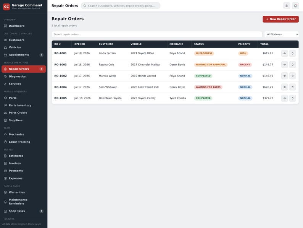Open Dashboard from the sidebar

tap(24, 26)
